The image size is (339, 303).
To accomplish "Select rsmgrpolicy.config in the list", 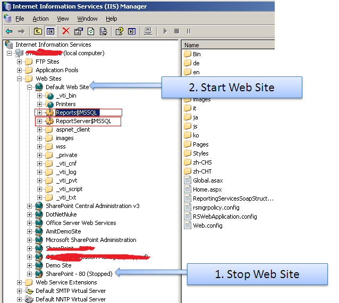I will click(216, 207).
